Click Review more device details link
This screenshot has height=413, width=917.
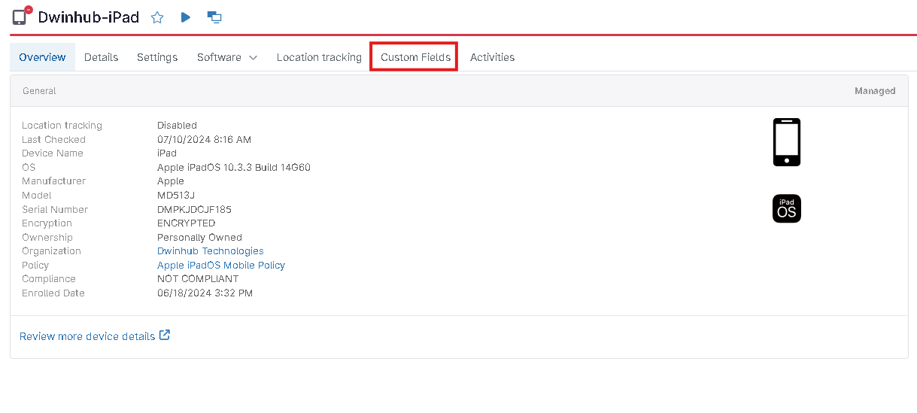pyautogui.click(x=87, y=336)
